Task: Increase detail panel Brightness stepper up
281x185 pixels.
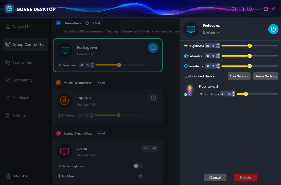Action: tap(218, 44)
